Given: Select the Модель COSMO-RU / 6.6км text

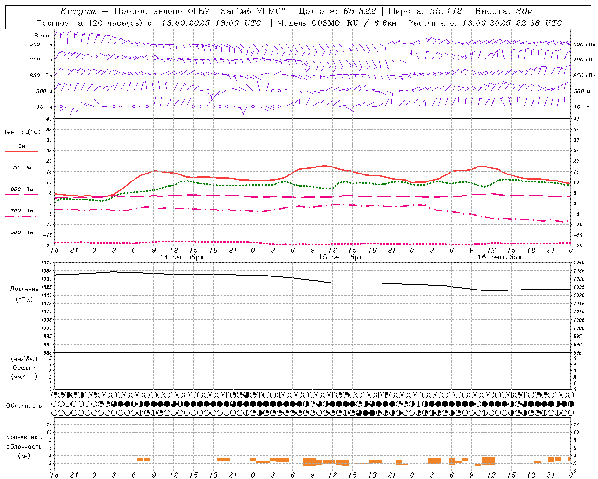Looking at the screenshot, I should click(337, 23).
